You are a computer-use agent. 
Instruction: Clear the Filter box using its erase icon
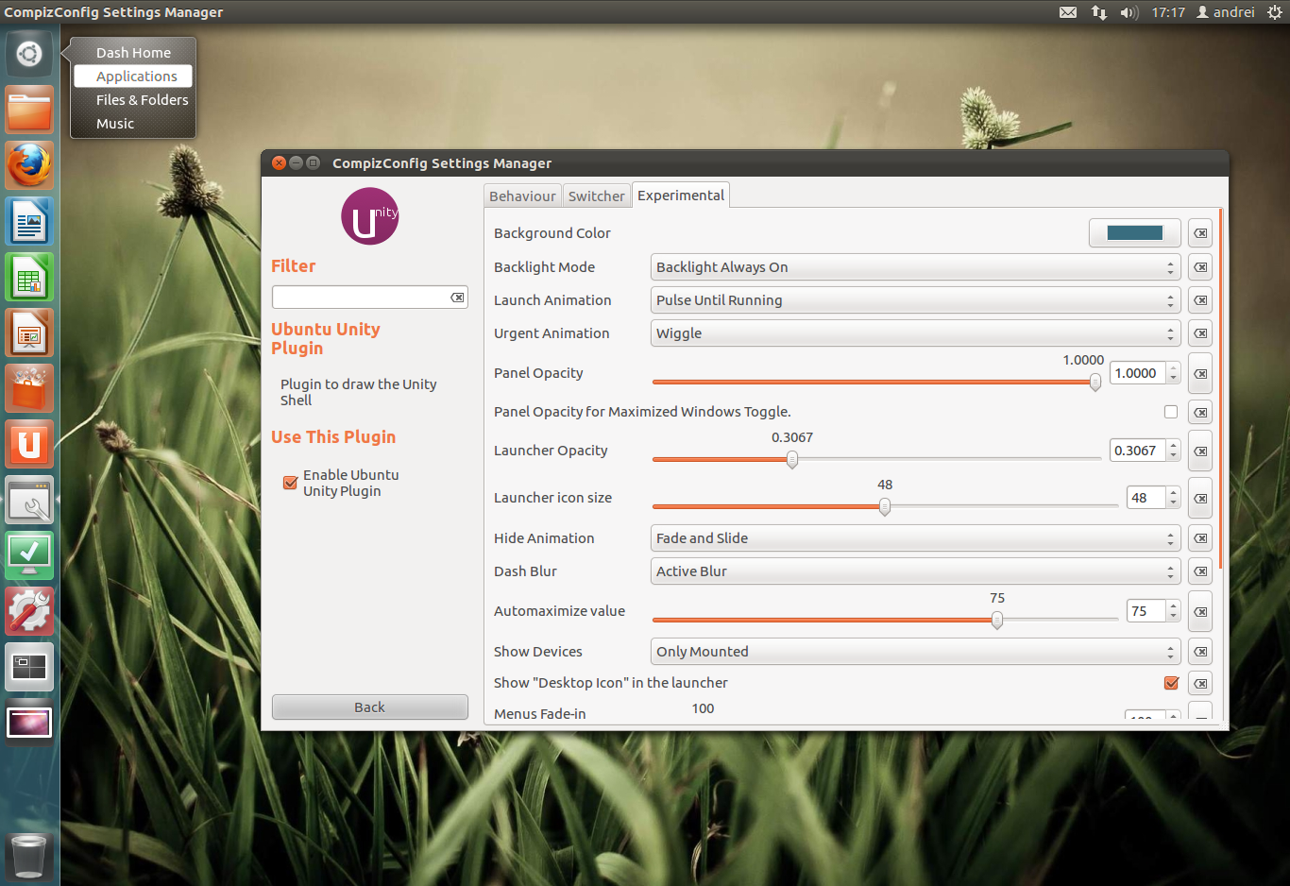pyautogui.click(x=458, y=297)
